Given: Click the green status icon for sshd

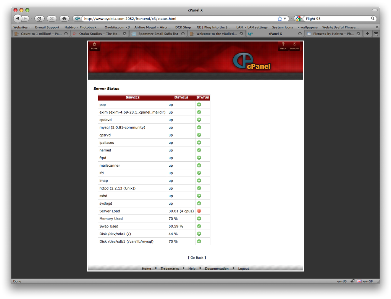Looking at the screenshot, I should click(199, 196).
